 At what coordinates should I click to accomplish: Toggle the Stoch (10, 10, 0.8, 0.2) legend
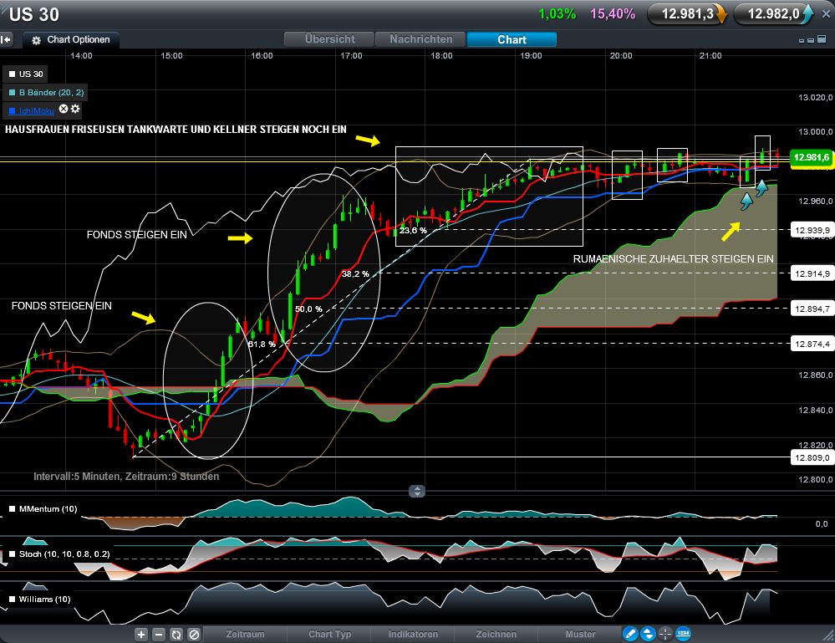[x=59, y=554]
